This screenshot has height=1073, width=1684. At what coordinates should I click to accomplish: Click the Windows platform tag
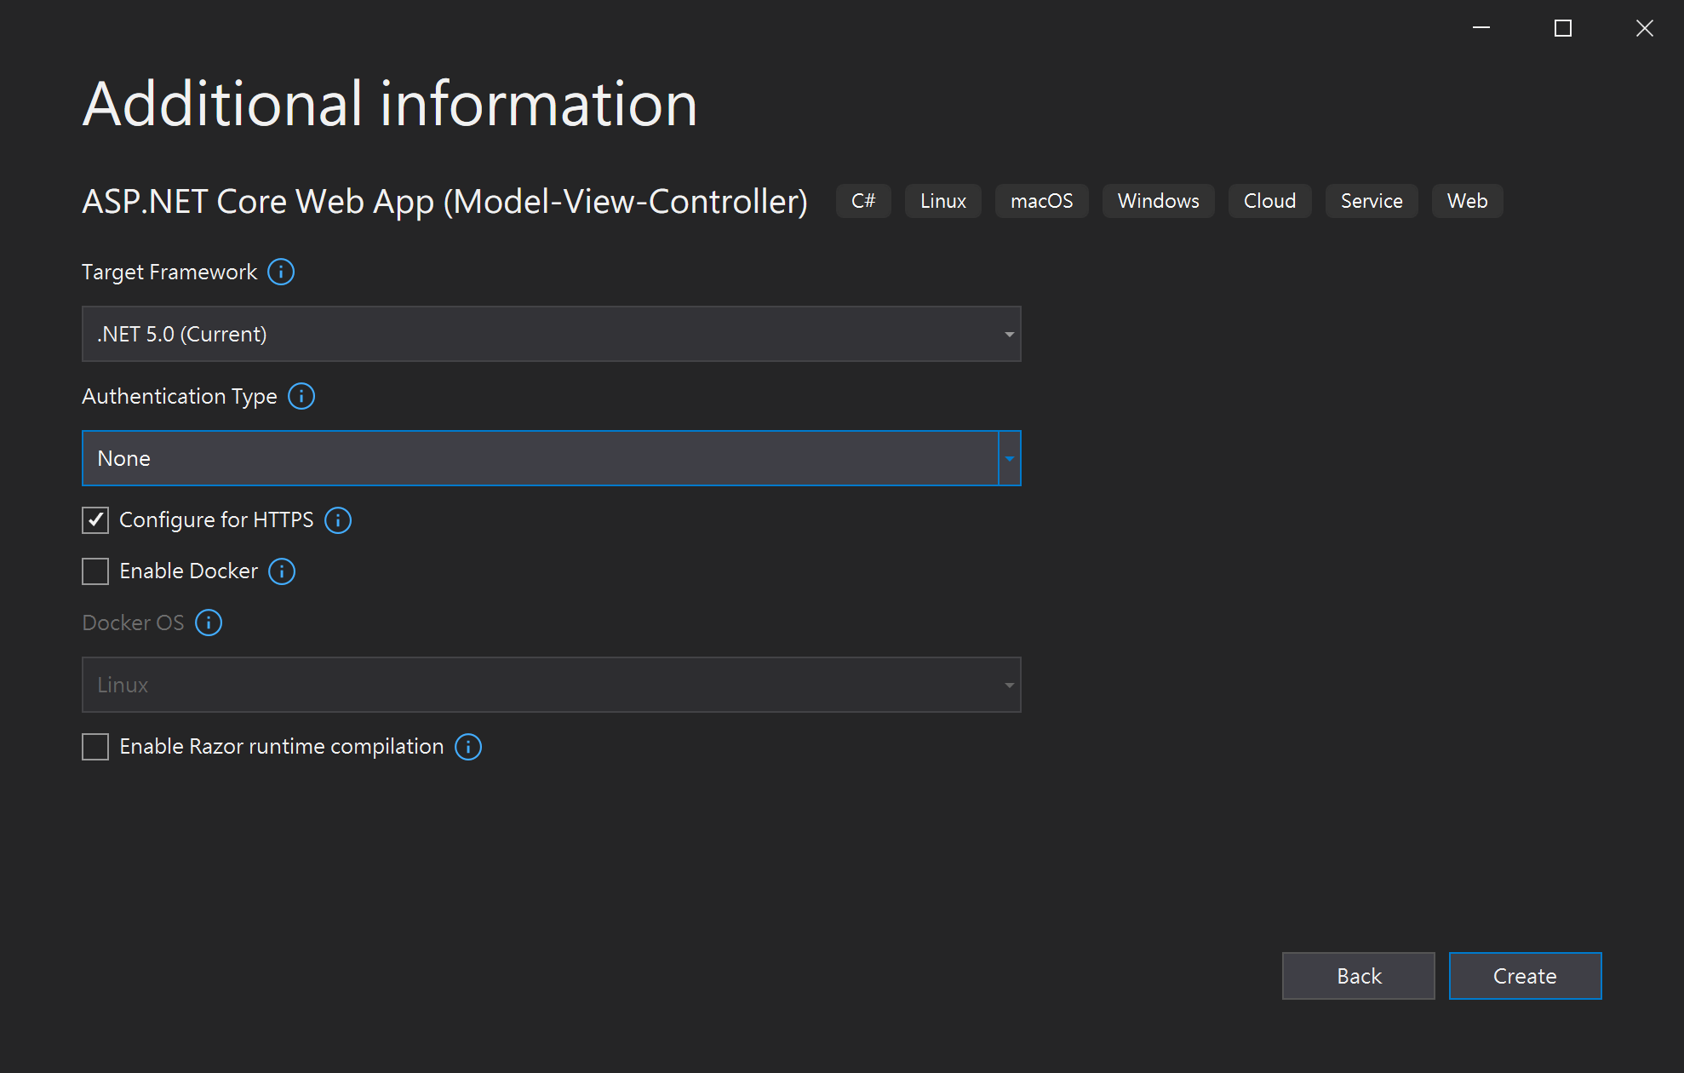coord(1158,201)
